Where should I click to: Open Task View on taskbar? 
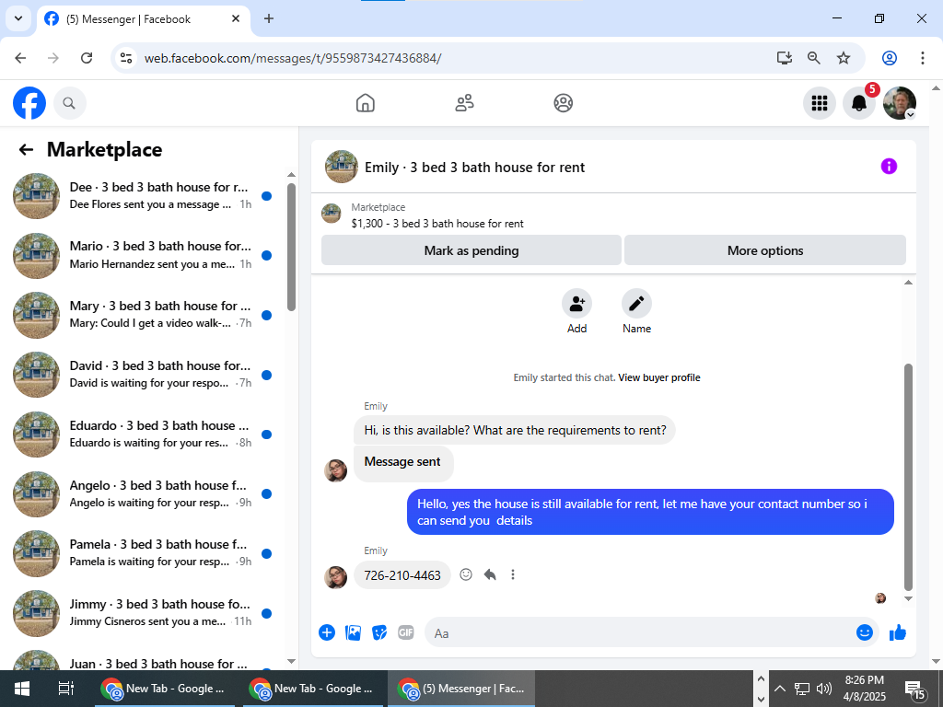65,689
